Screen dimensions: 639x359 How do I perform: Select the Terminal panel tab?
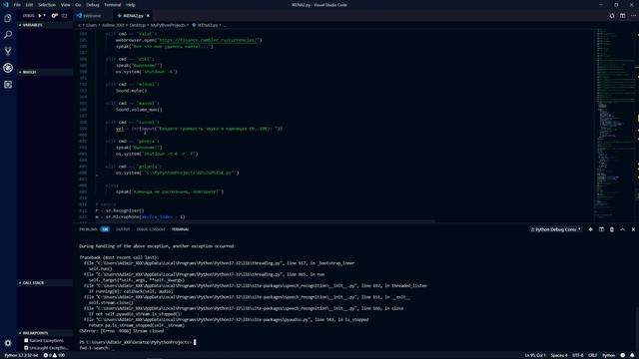[x=180, y=229]
